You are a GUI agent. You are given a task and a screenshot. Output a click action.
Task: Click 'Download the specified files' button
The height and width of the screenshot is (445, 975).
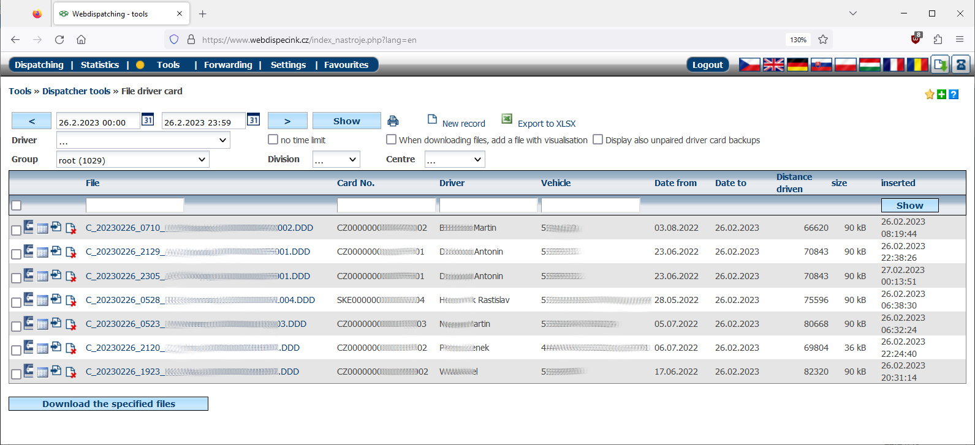[x=108, y=404]
